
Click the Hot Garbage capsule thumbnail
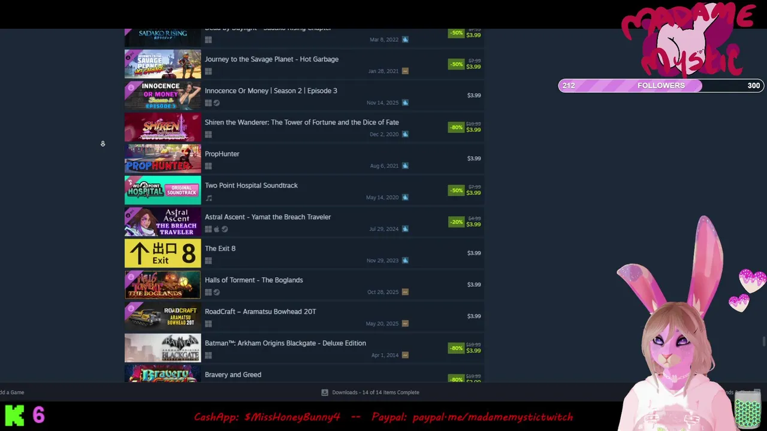(163, 64)
